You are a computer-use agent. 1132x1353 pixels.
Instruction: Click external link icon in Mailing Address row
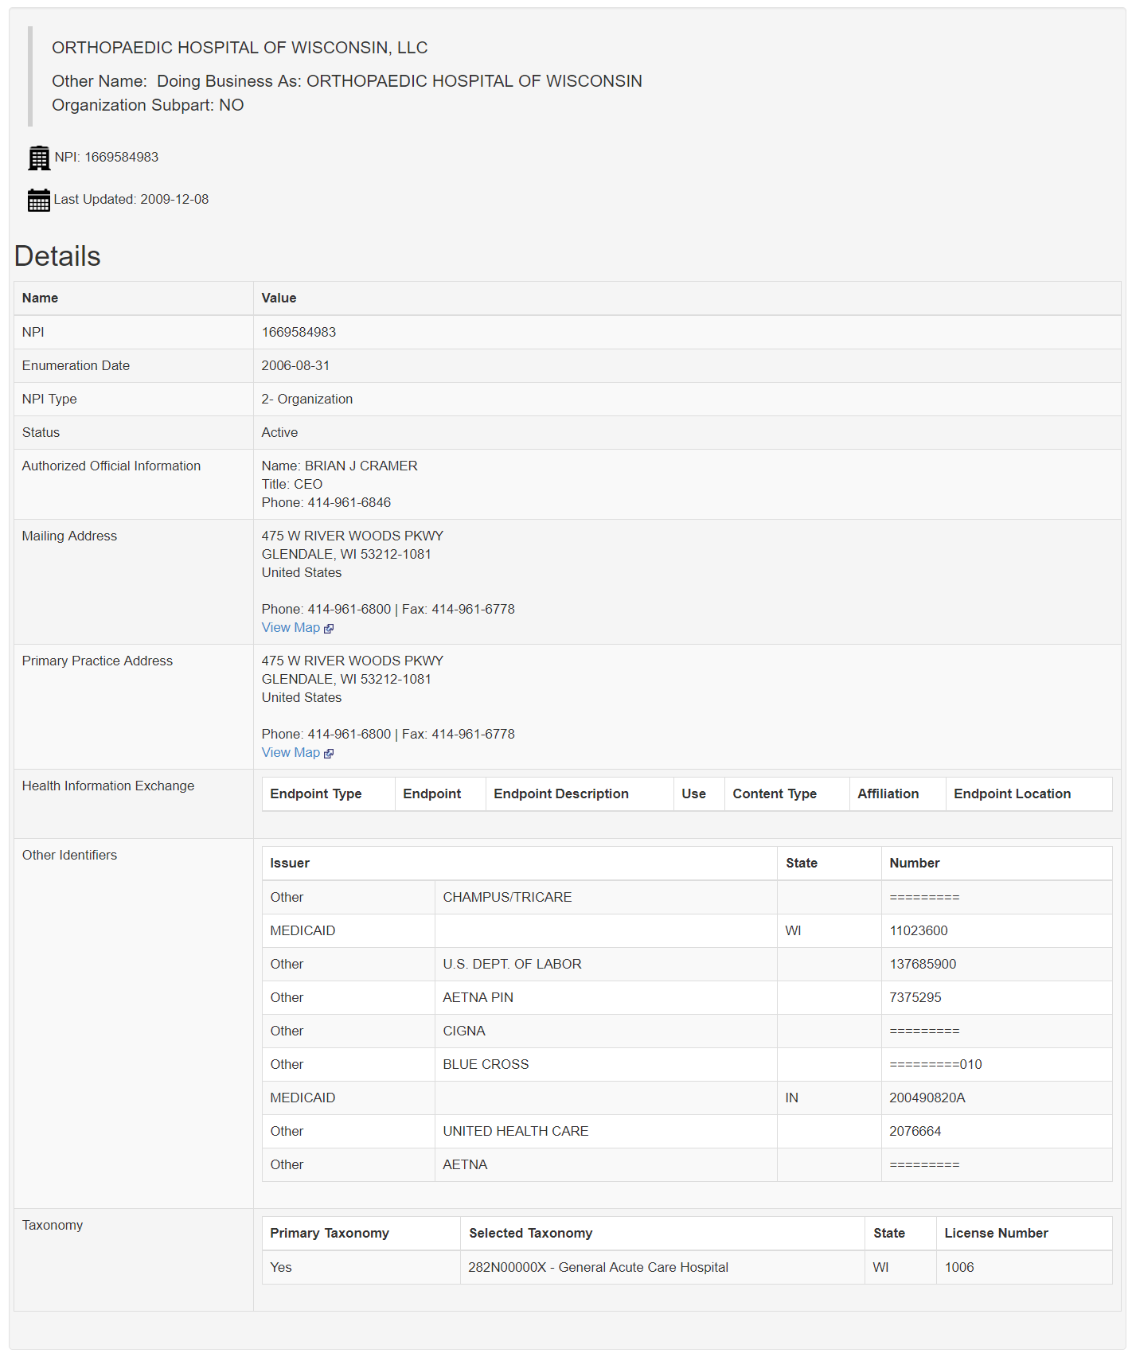329,629
